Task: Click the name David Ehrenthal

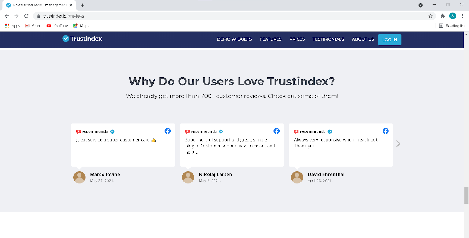Action: pyautogui.click(x=326, y=175)
